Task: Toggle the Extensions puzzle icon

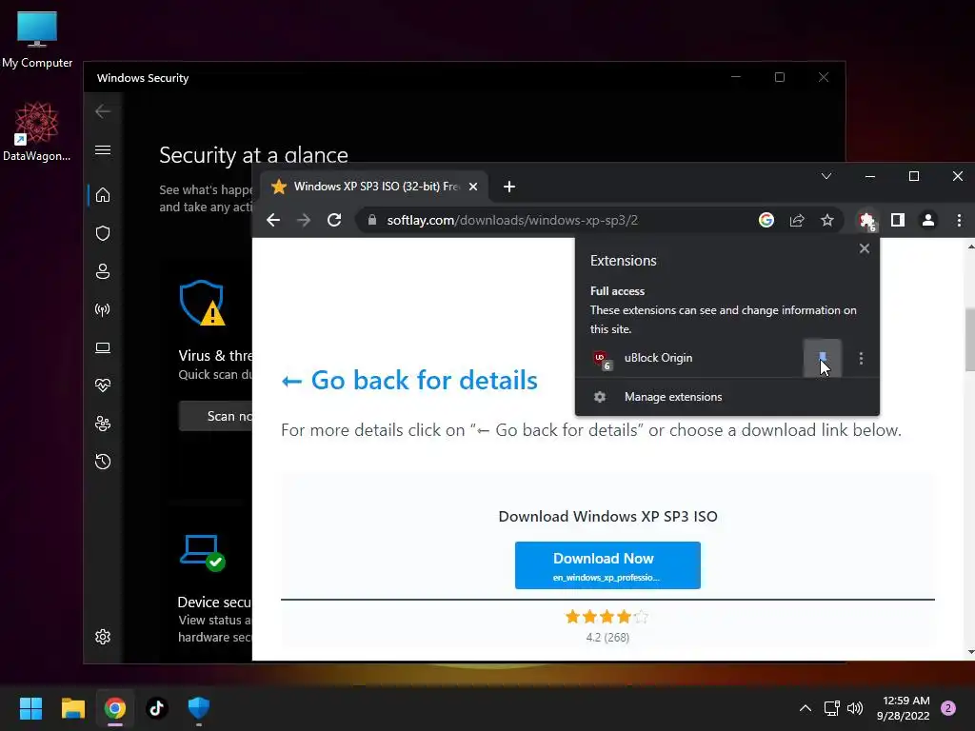Action: [866, 221]
